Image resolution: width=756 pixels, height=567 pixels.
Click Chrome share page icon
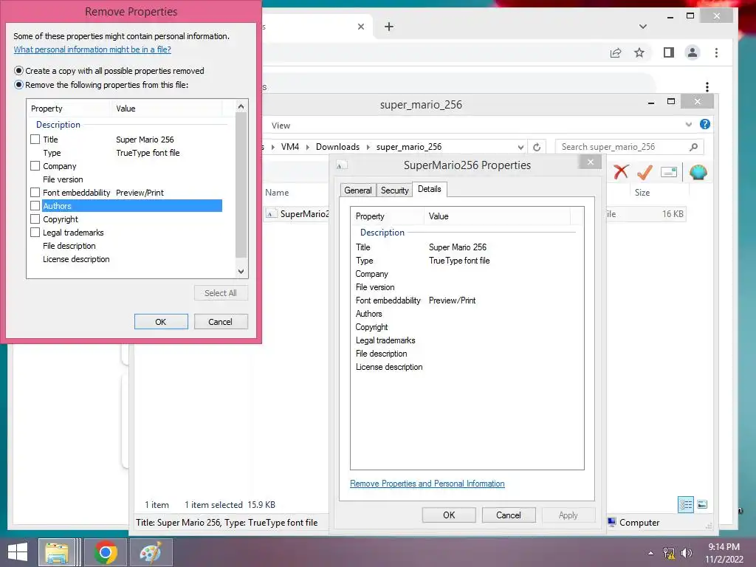coord(616,52)
